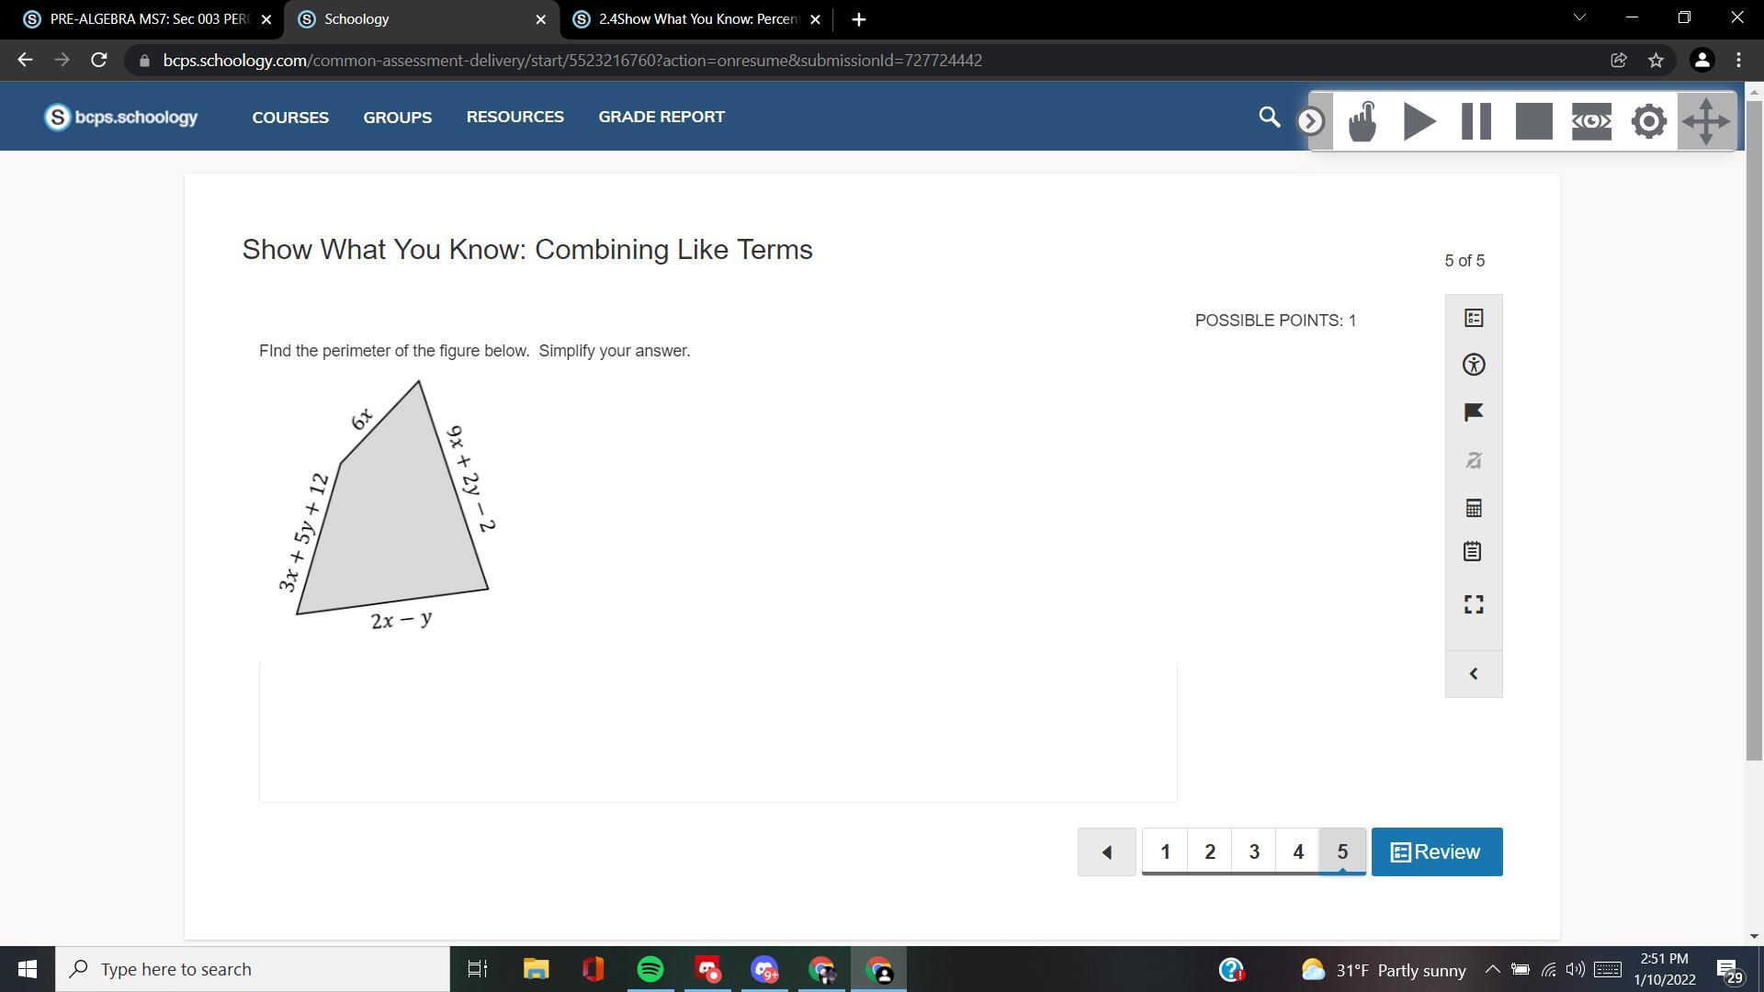Screen dimensions: 1764x992
Task: Click the flag question icon
Action: pyautogui.click(x=1474, y=412)
